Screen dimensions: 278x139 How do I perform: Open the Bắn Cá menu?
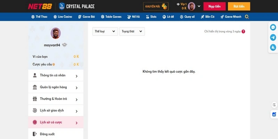(x=207, y=17)
